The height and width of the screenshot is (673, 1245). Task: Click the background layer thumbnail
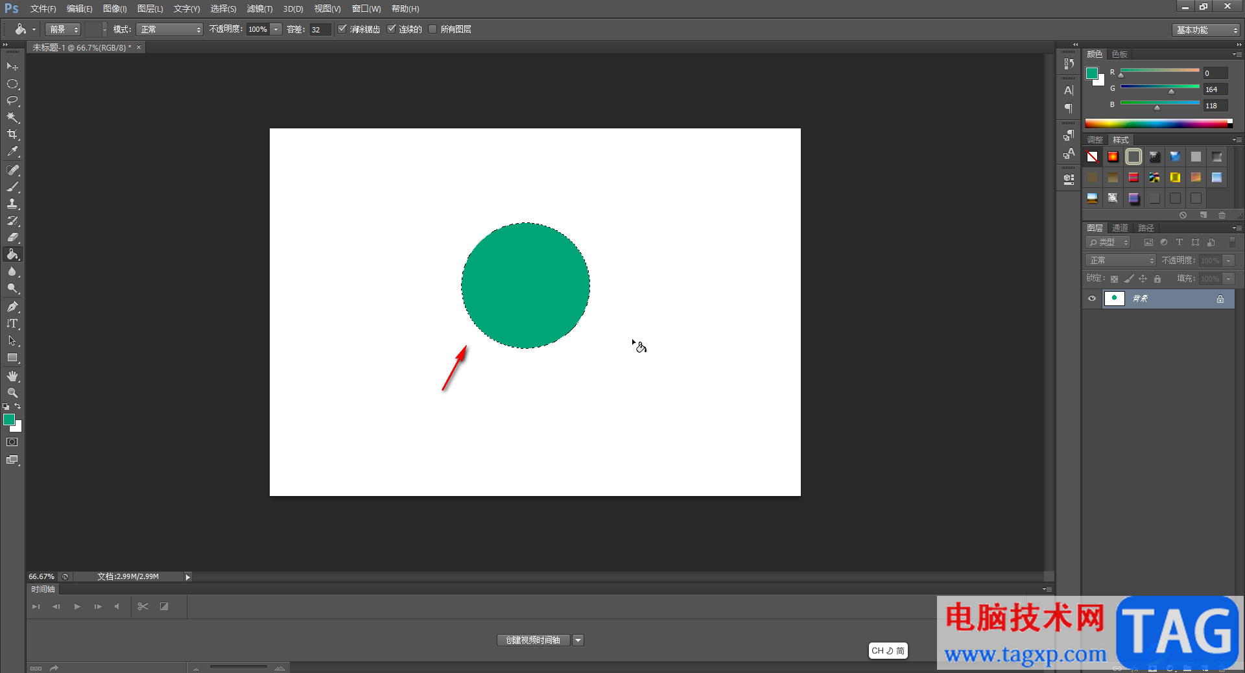coord(1114,298)
